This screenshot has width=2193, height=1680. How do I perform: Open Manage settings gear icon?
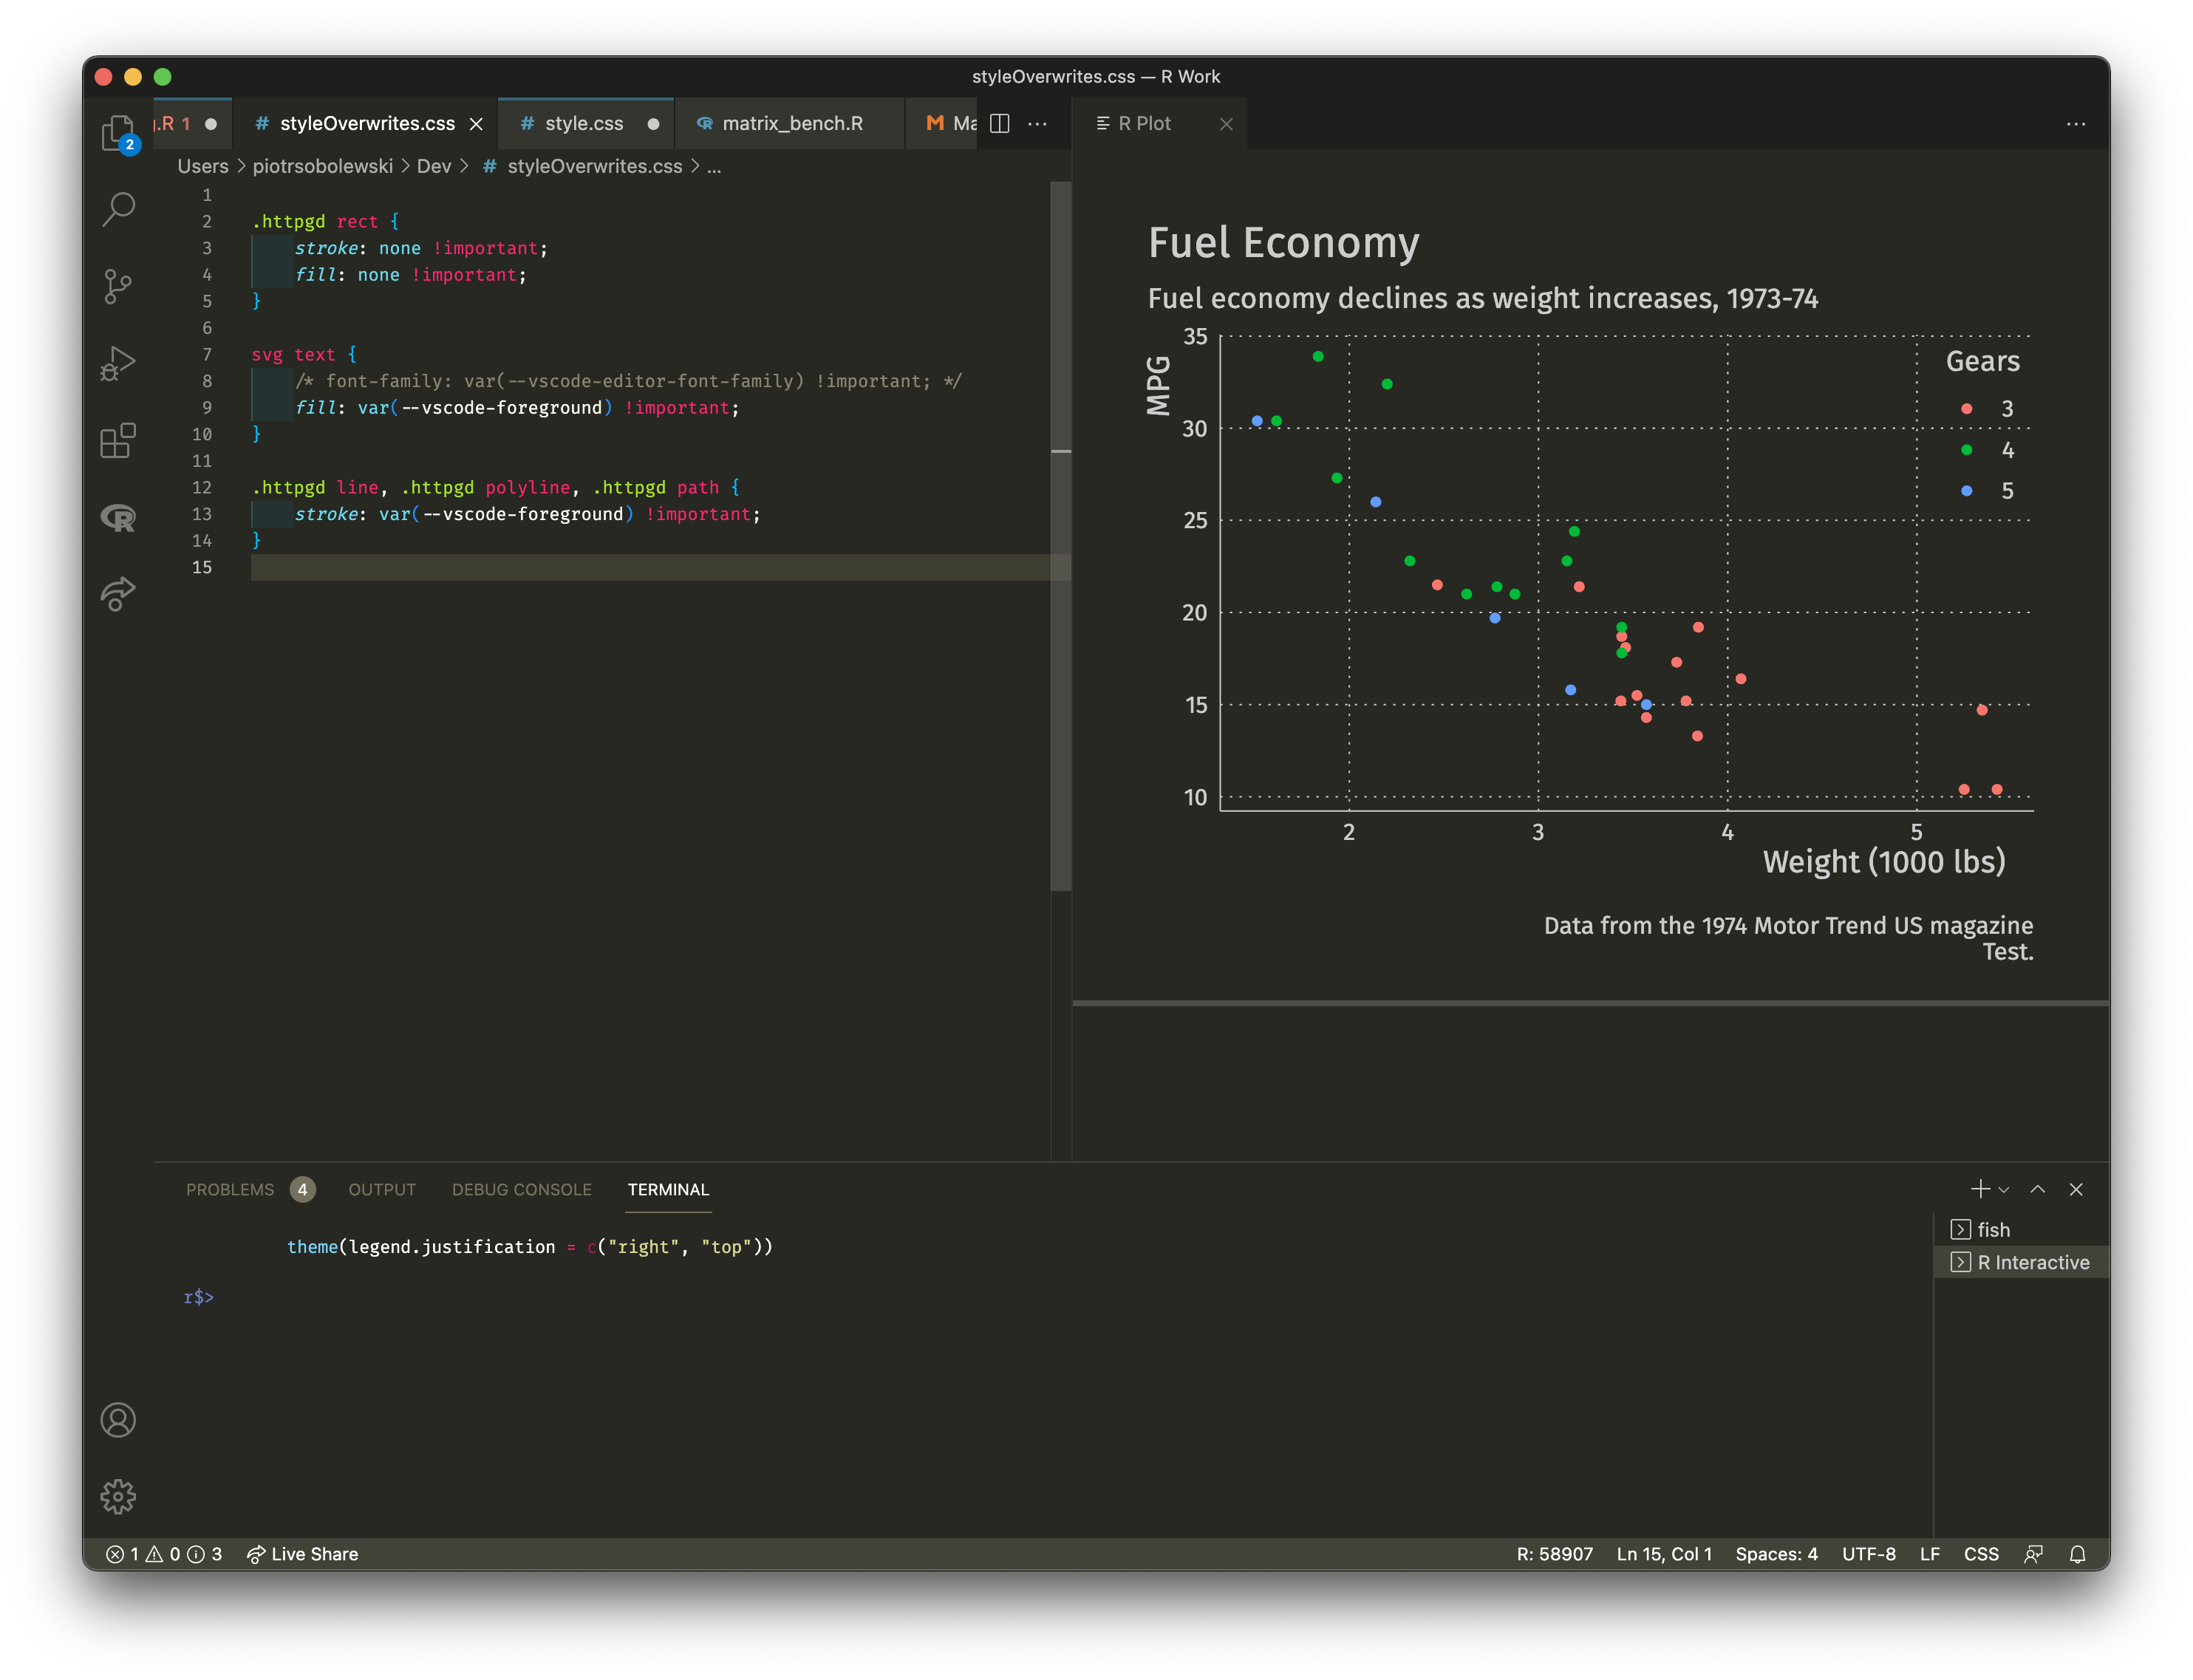pos(118,1496)
